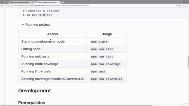
Task: Click the vertical page scrollbar thumb
Action: coord(188,62)
